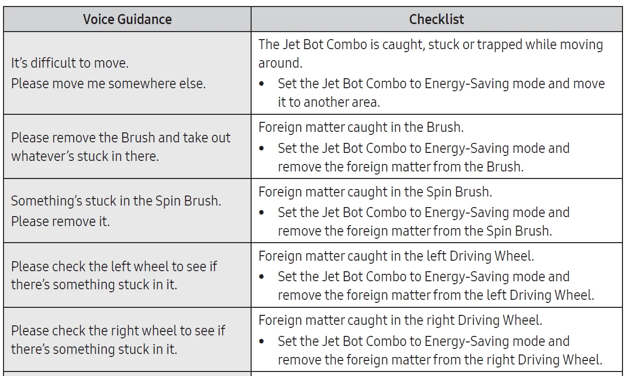Click "Foreign matter caught in the Spin Brush."
The width and height of the screenshot is (626, 376).
tap(375, 192)
